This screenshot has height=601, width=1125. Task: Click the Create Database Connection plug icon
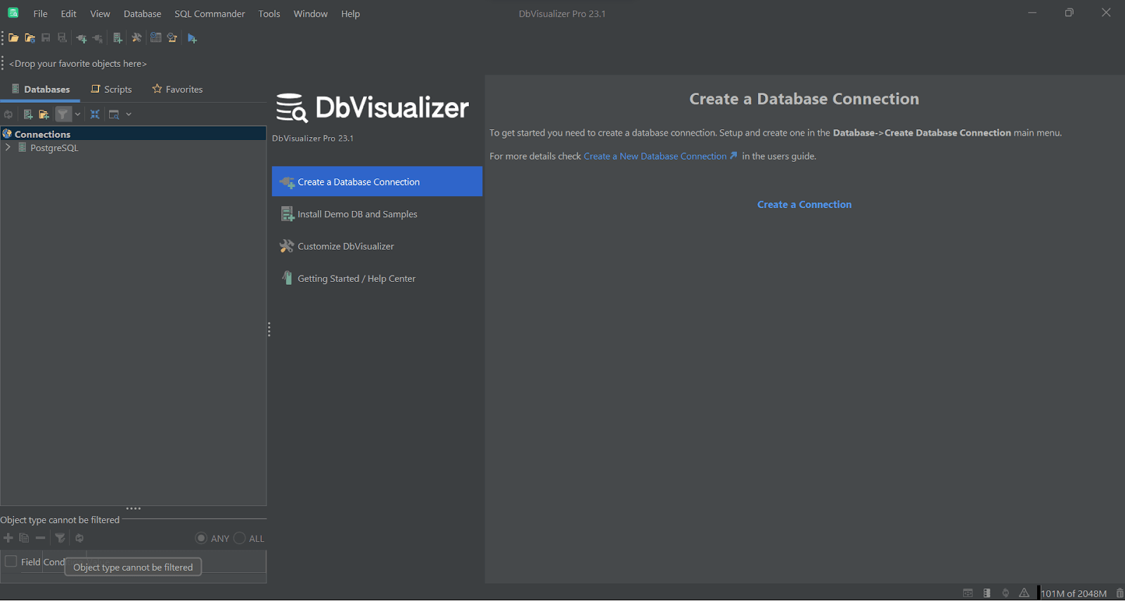(x=82, y=38)
